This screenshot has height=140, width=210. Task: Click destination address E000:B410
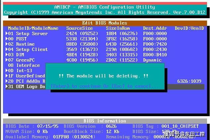pyautogui.click(x=155, y=55)
